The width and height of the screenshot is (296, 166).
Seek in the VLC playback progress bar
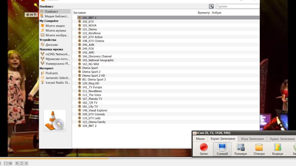[x=148, y=159]
